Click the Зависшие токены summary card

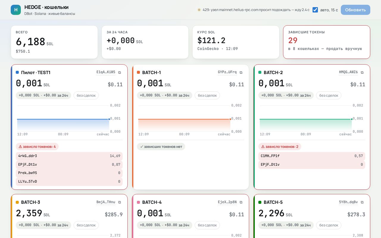pos(327,42)
